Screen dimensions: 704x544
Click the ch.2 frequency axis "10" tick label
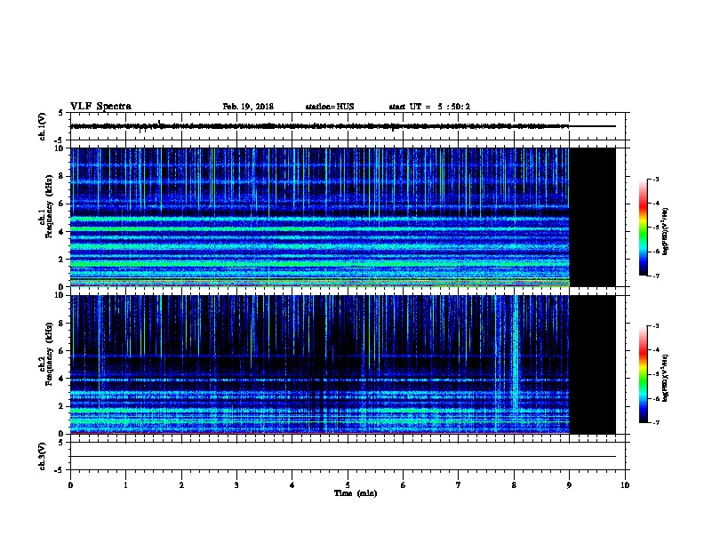[61, 295]
